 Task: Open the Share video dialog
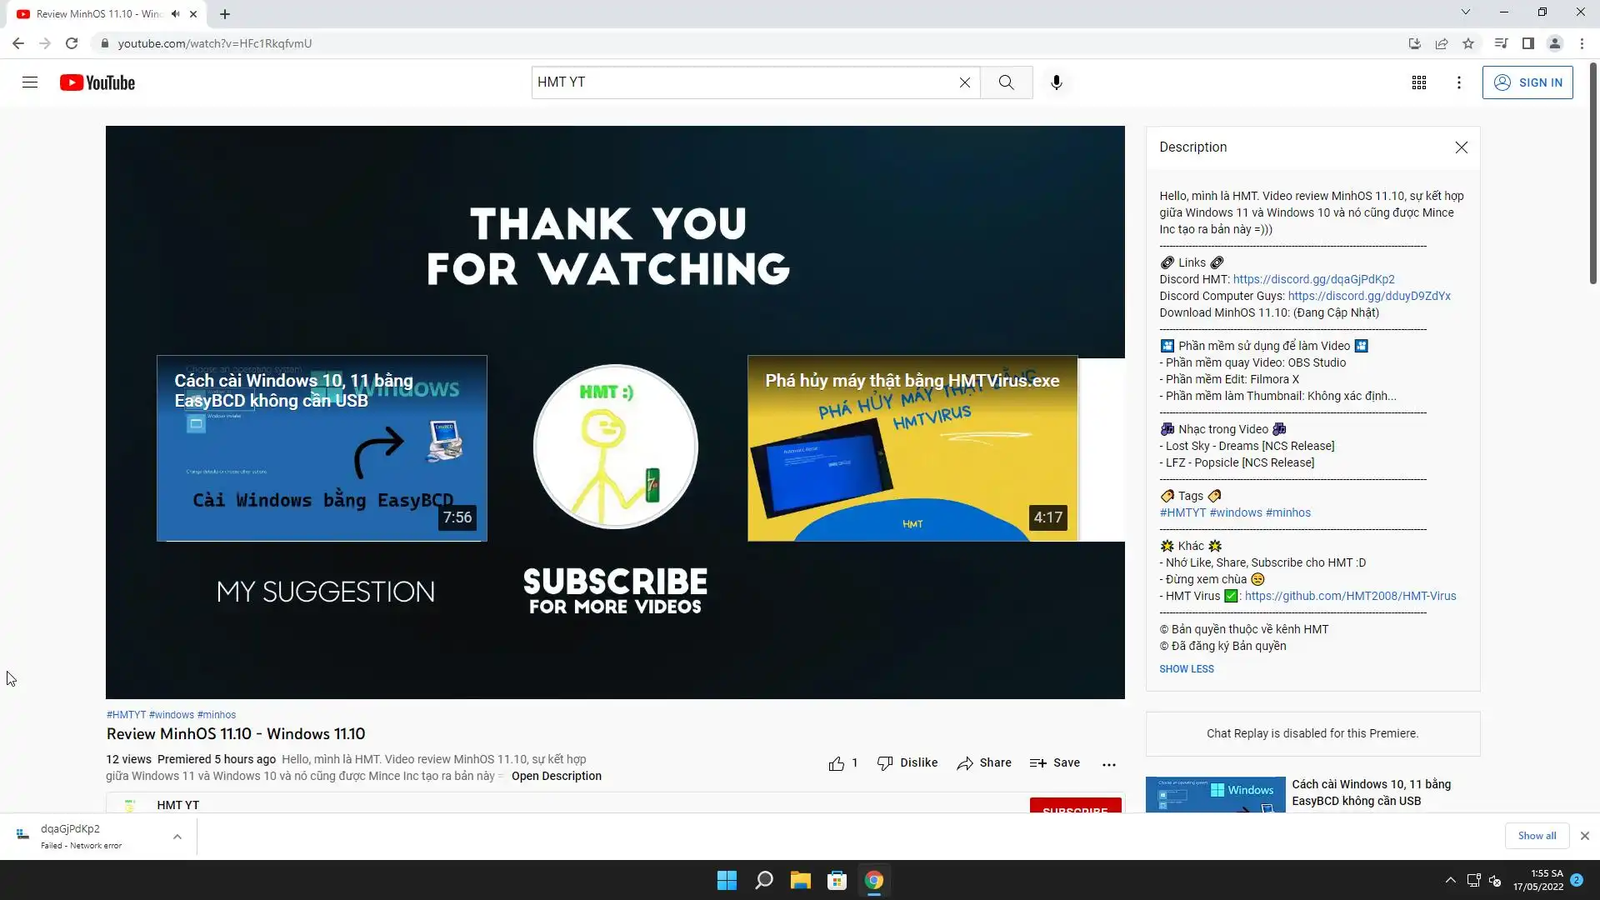(983, 763)
